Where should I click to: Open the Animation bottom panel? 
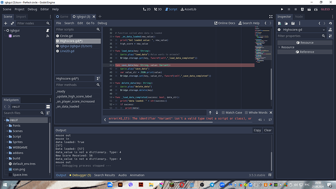pyautogui.click(x=137, y=175)
